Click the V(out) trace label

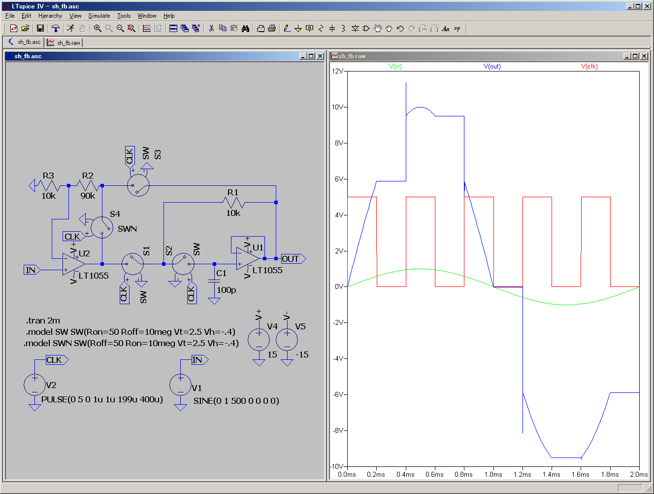(491, 66)
